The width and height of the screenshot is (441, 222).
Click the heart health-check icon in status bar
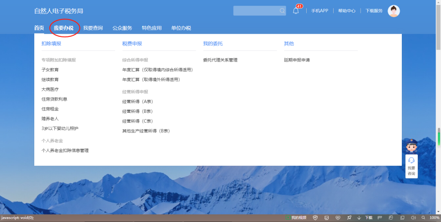(x=337, y=218)
